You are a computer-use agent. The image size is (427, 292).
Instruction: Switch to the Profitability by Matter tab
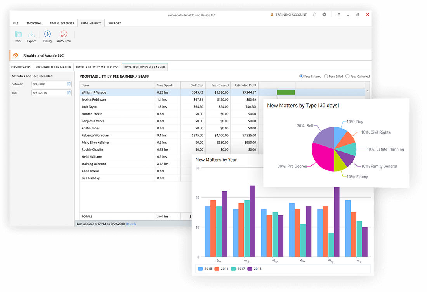pyautogui.click(x=53, y=67)
